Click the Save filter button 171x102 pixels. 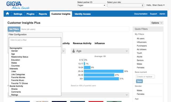point(139,81)
